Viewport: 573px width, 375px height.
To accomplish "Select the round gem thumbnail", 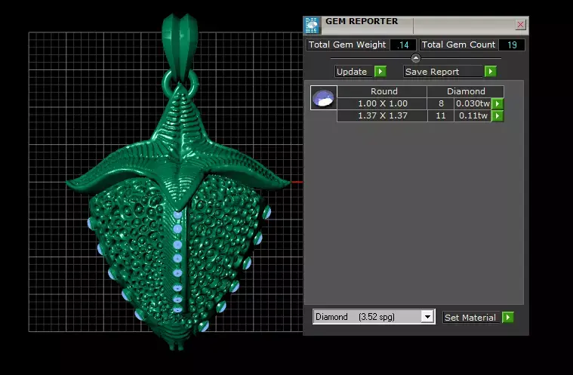I will tap(324, 97).
